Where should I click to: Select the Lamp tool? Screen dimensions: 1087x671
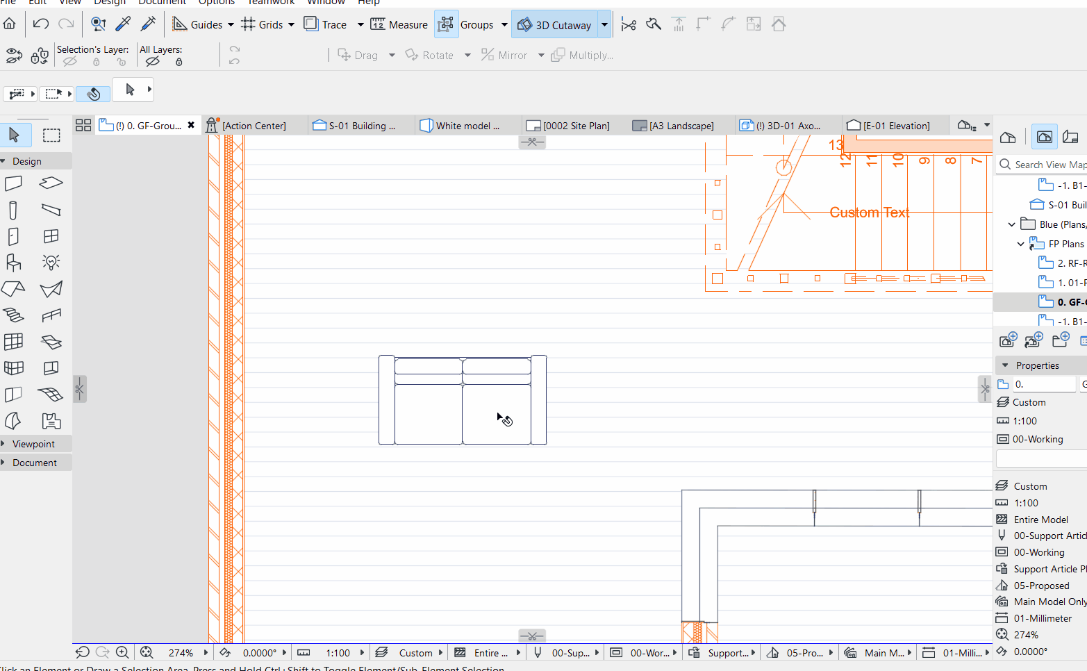point(51,263)
